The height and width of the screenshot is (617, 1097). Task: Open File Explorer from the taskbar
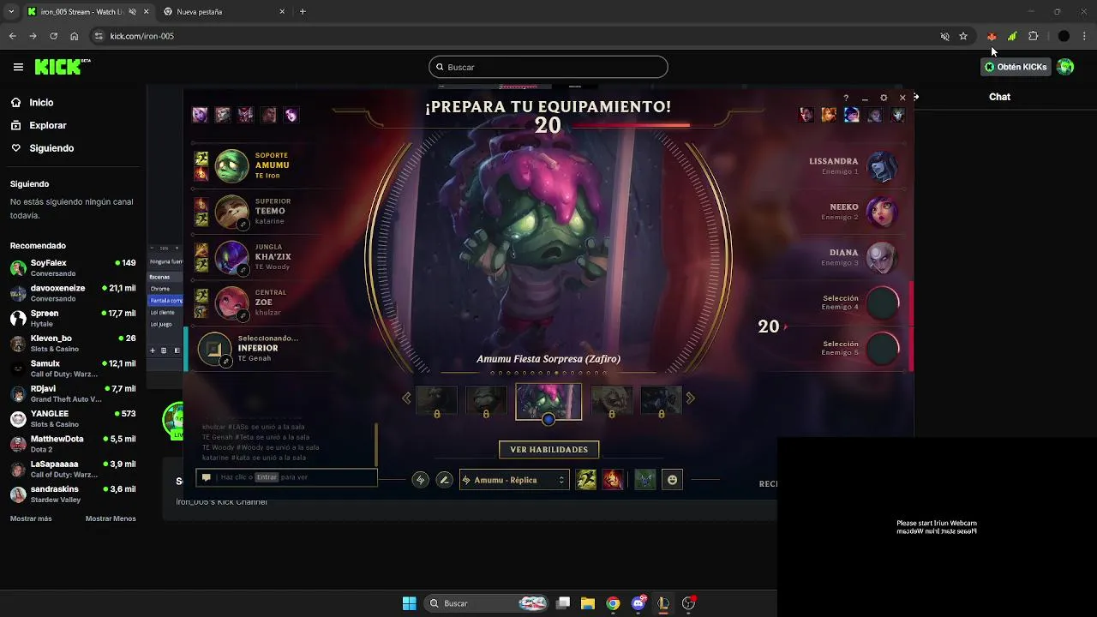(588, 603)
